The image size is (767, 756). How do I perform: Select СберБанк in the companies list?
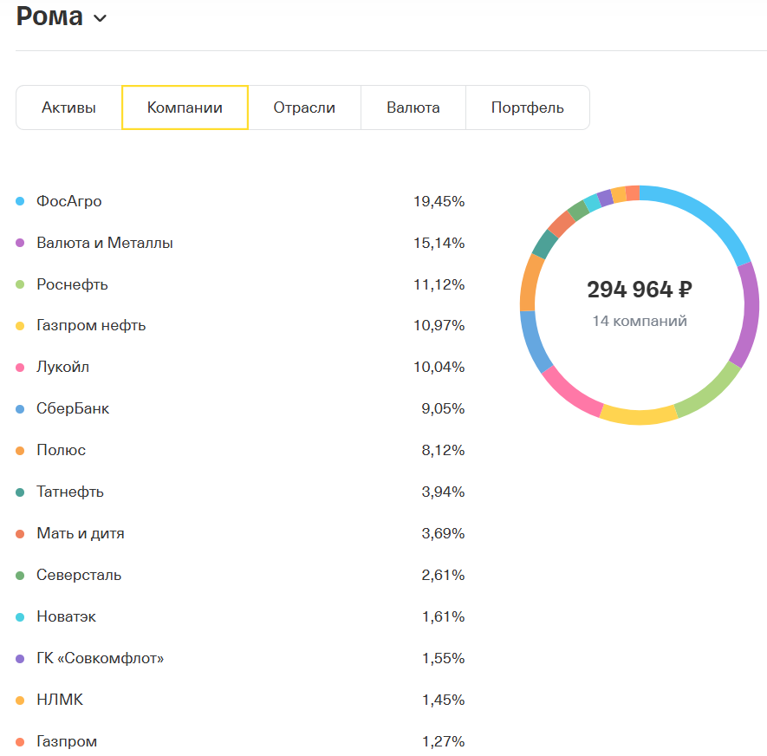tap(75, 408)
